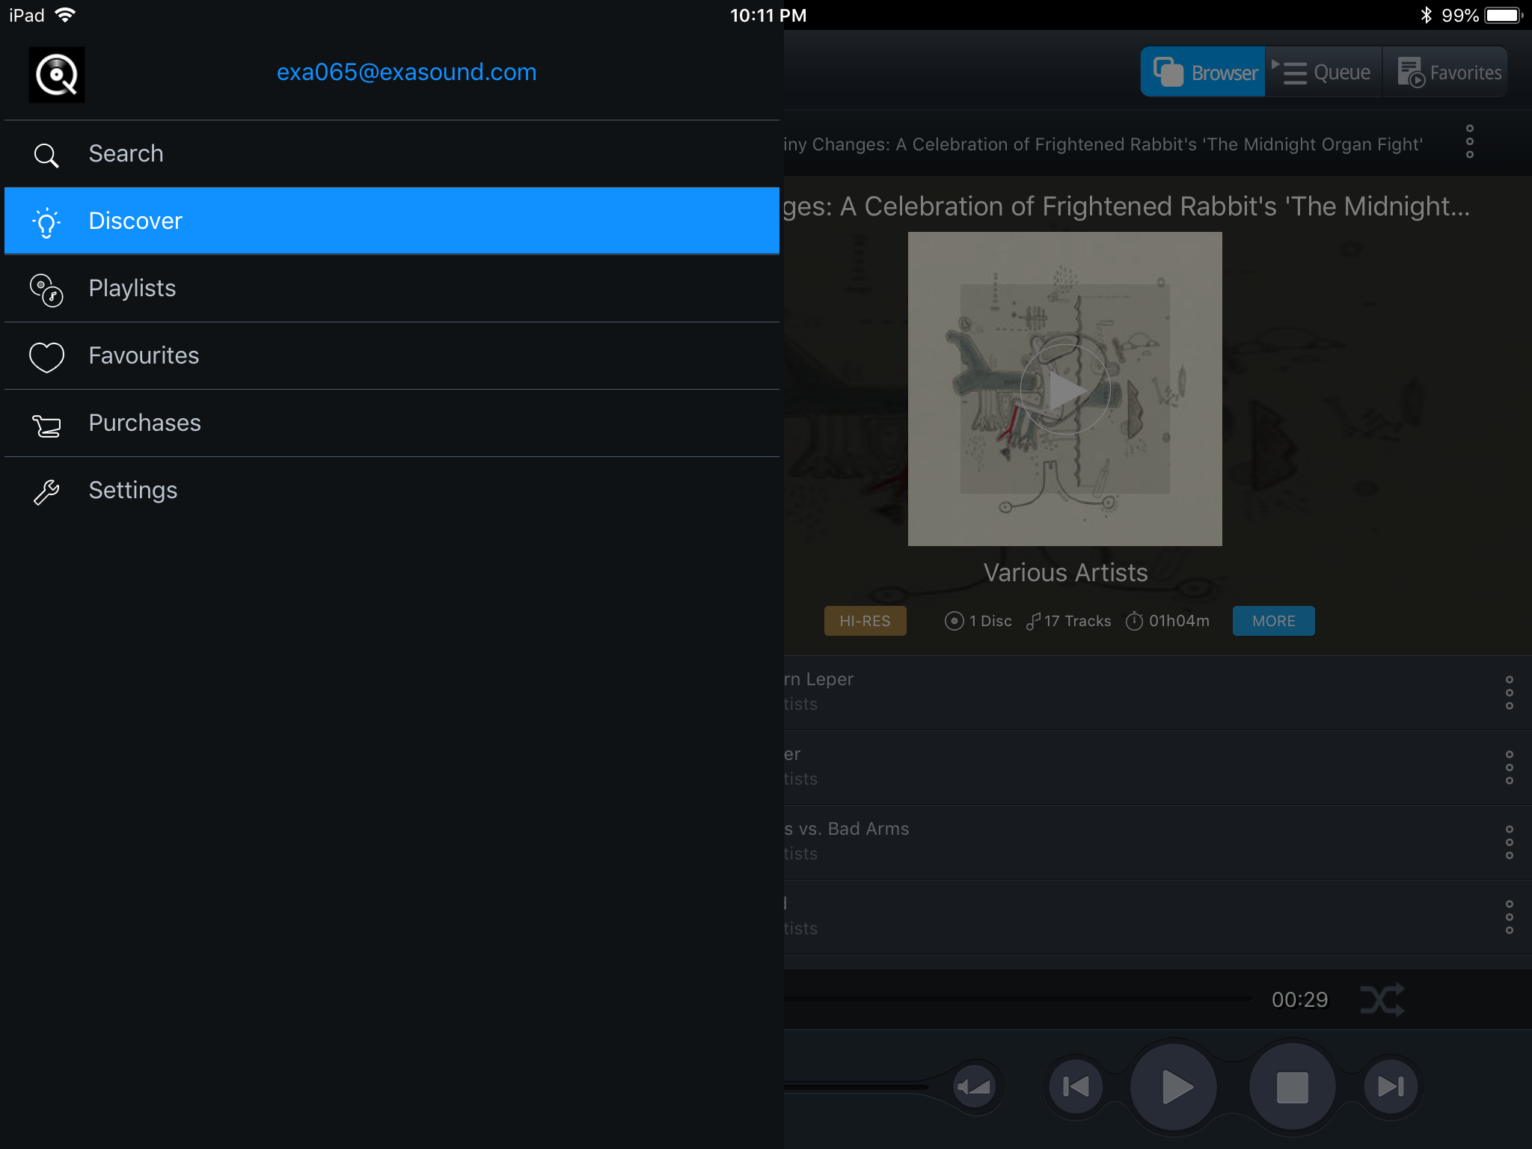
Task: Play album via cover art thumbnail
Action: pos(1064,389)
